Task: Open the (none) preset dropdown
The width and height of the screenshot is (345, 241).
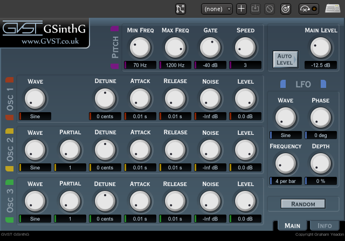Action: (x=217, y=9)
